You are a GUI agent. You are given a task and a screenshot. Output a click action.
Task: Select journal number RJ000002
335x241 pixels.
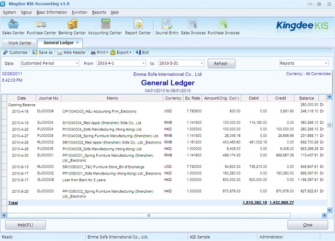tap(45, 142)
